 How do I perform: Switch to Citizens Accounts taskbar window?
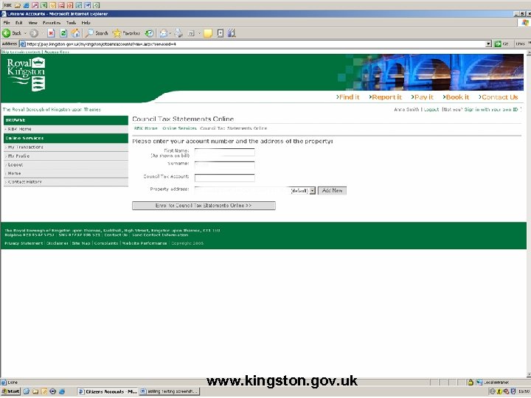coord(108,391)
